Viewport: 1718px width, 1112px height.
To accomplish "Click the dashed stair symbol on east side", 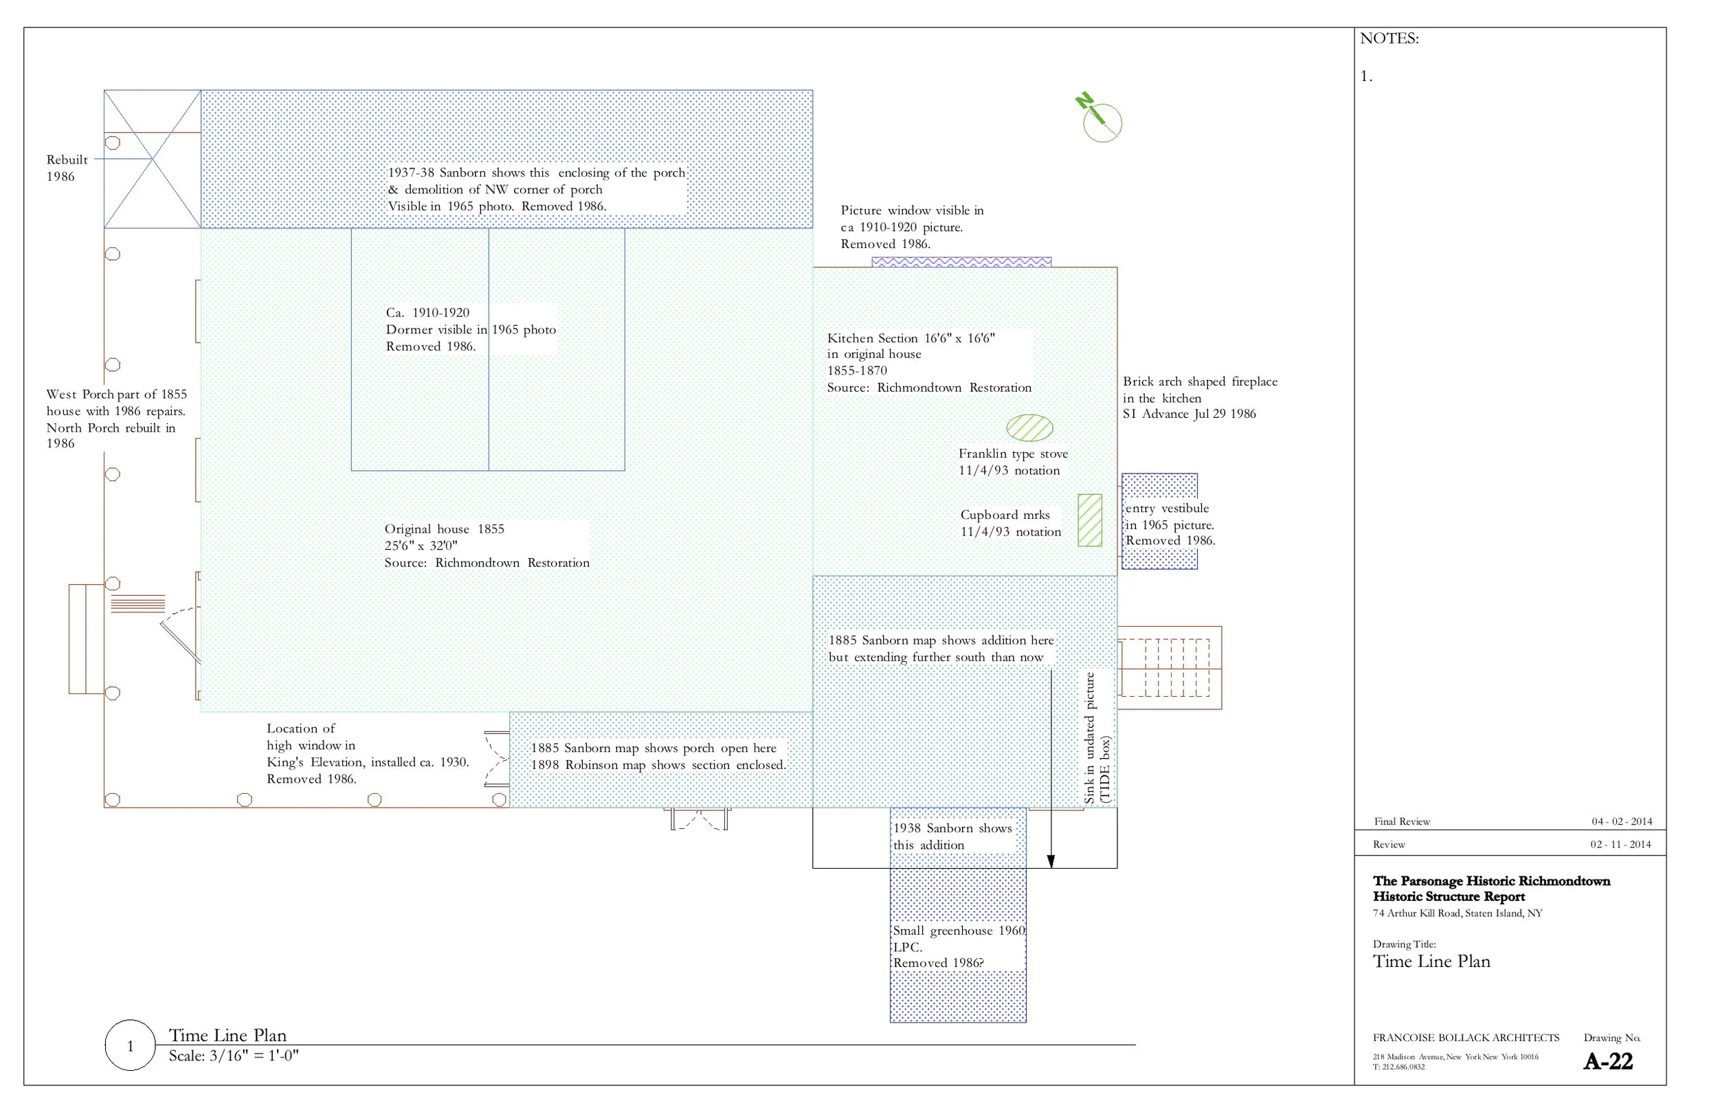I will pyautogui.click(x=1168, y=668).
